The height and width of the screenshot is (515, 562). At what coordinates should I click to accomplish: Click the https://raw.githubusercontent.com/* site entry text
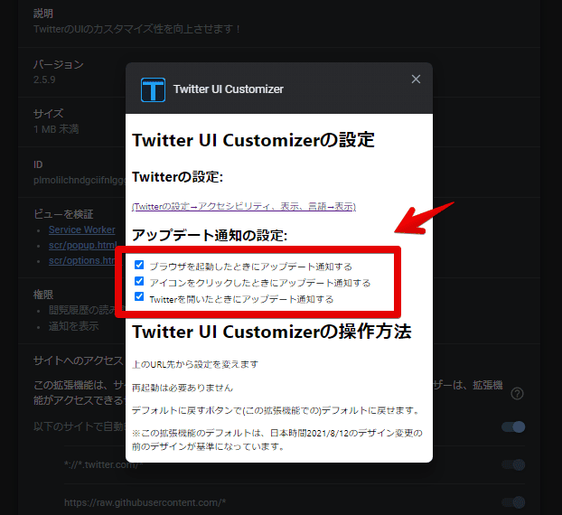tap(145, 502)
